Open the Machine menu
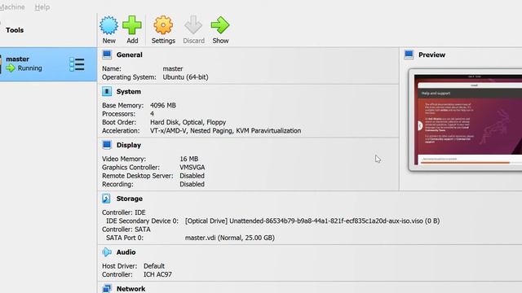The height and width of the screenshot is (293, 522). pos(12,7)
